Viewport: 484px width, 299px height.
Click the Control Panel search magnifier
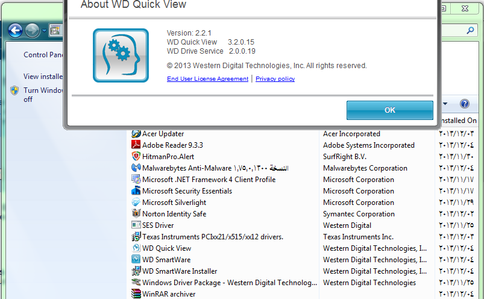(x=470, y=30)
